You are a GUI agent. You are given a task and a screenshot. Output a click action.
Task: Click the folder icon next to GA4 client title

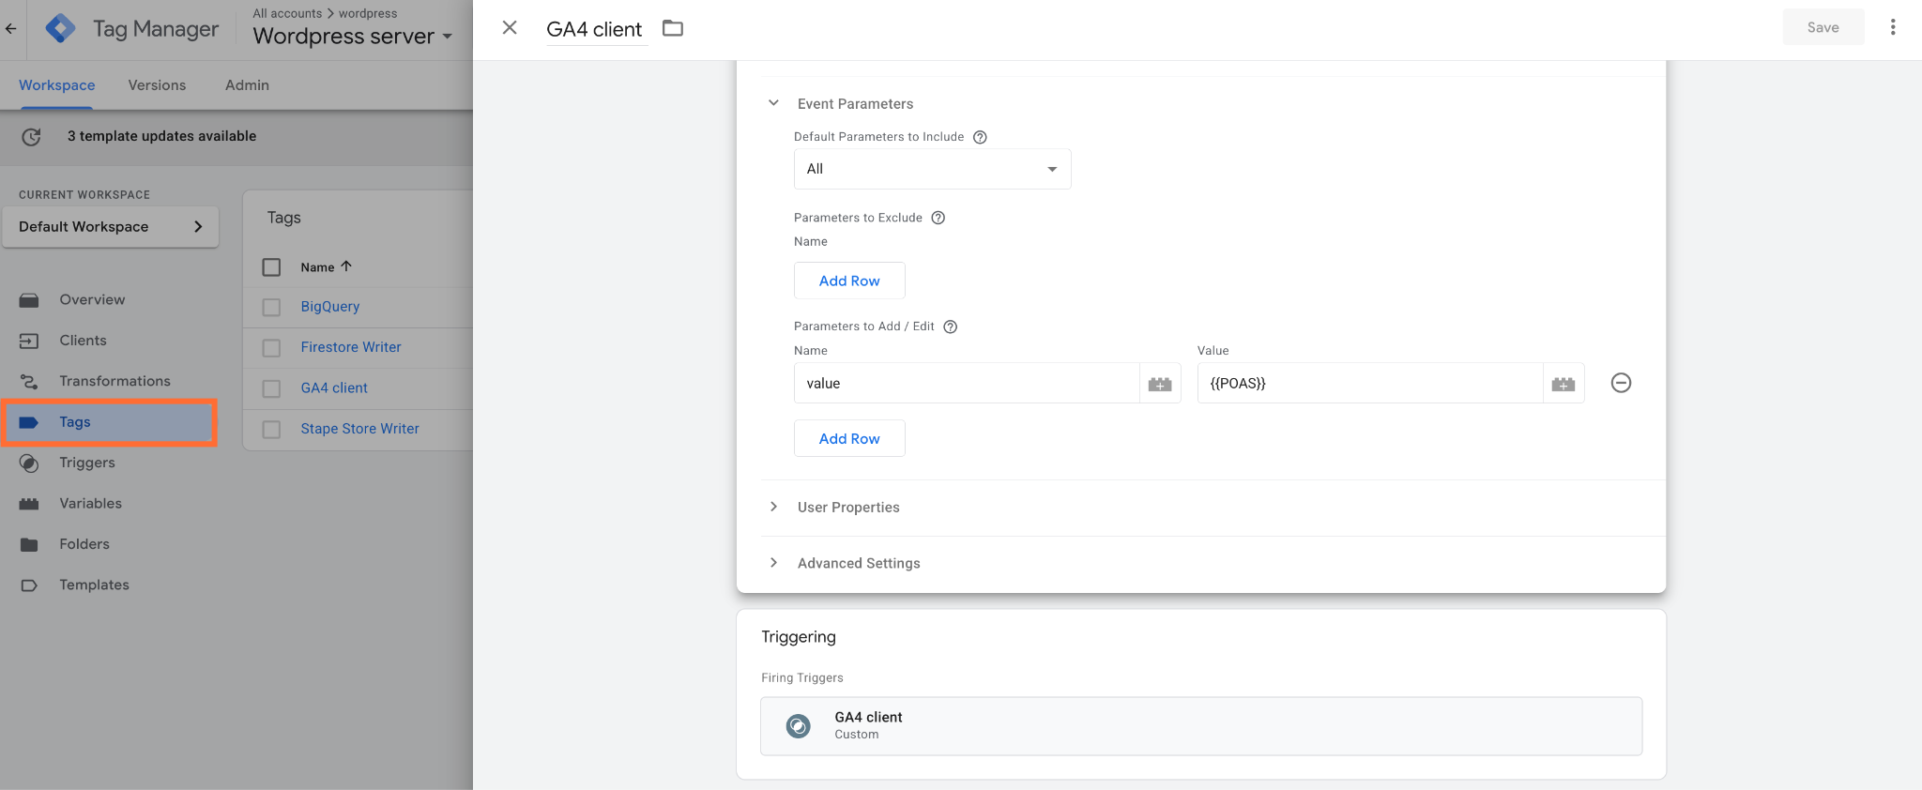(x=673, y=28)
